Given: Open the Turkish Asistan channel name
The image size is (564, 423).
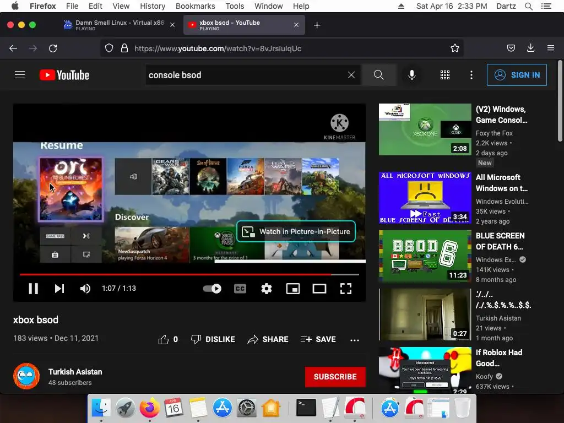Looking at the screenshot, I should tap(75, 372).
